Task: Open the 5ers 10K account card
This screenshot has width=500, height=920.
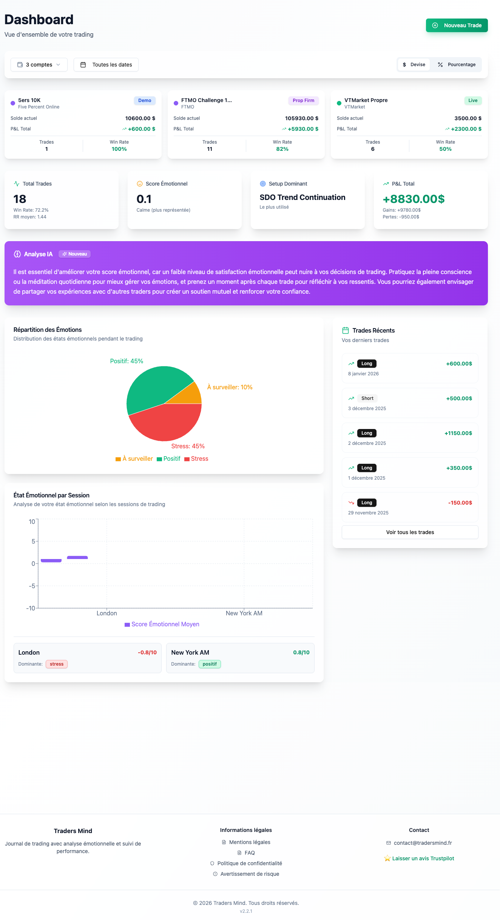Action: click(x=83, y=124)
